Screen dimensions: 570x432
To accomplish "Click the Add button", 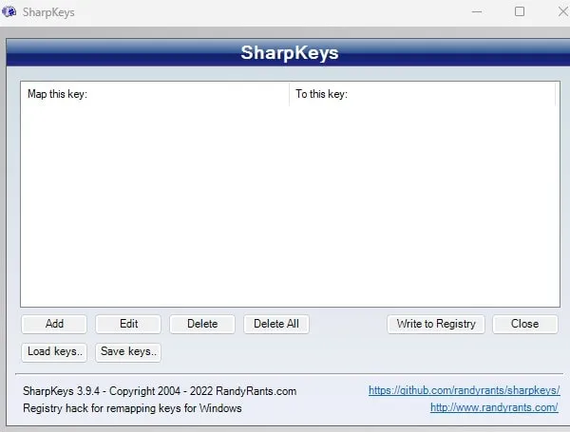I will pos(54,324).
